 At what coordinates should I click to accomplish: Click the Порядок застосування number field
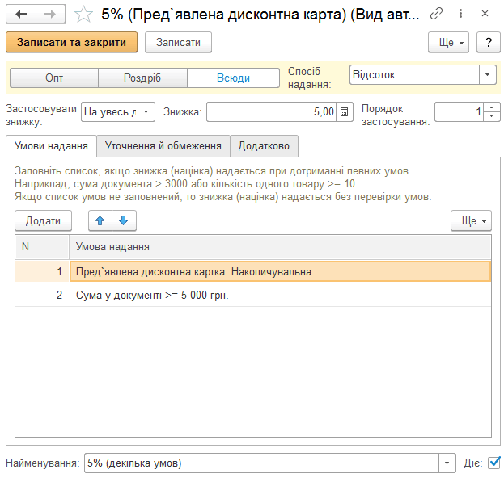[x=459, y=112]
